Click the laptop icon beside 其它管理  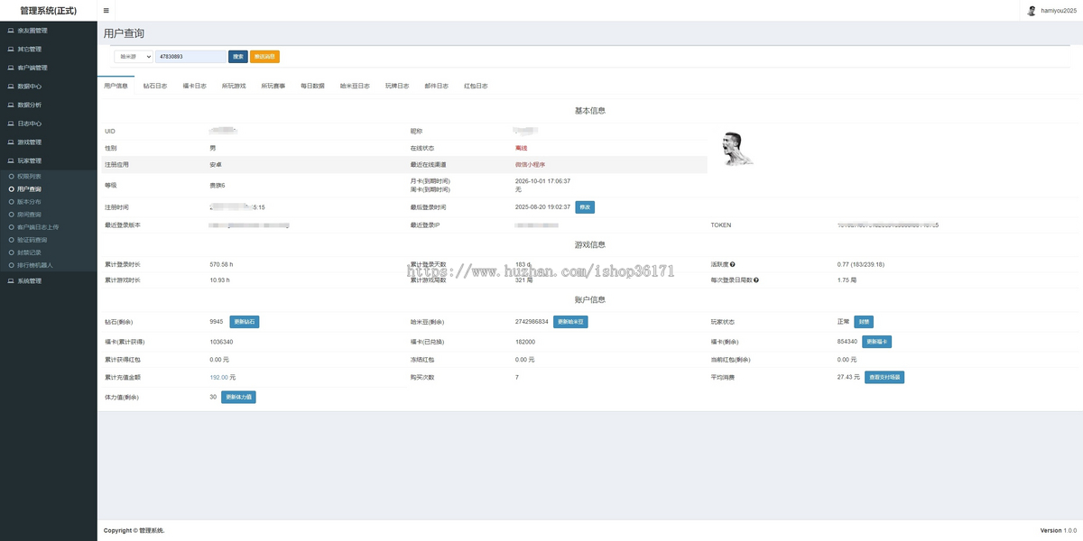11,50
